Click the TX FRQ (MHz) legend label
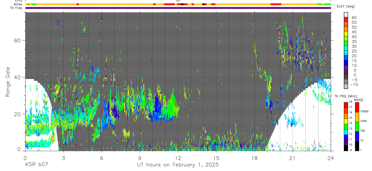 point(346,96)
